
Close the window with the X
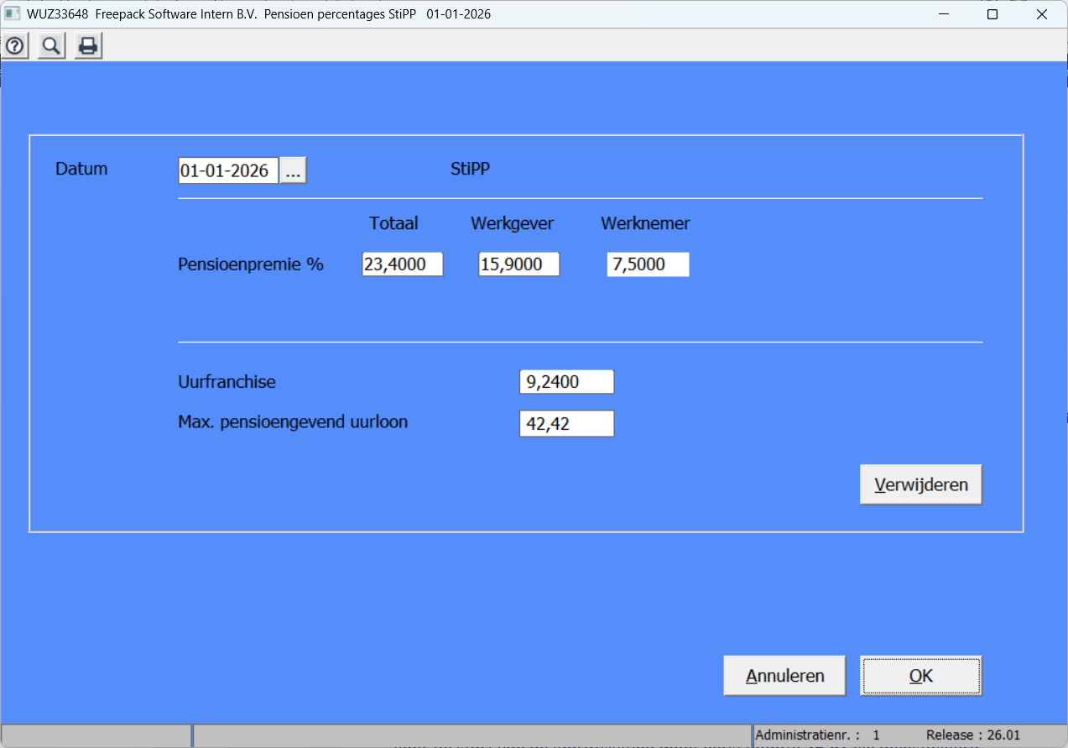click(x=1042, y=14)
